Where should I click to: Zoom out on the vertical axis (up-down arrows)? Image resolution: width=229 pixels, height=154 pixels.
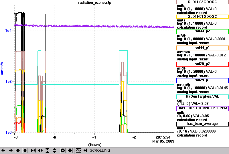click(55, 151)
